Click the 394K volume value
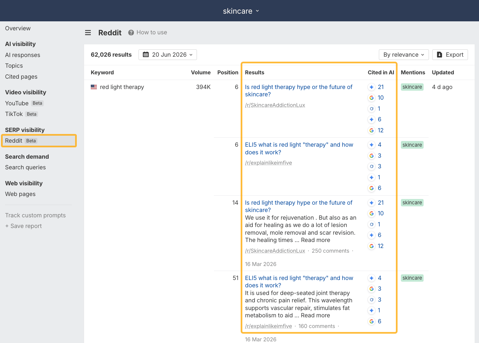Image resolution: width=479 pixels, height=343 pixels. pos(203,87)
